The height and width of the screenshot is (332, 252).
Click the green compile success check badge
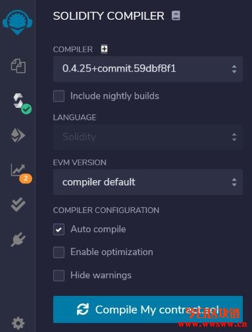click(26, 109)
